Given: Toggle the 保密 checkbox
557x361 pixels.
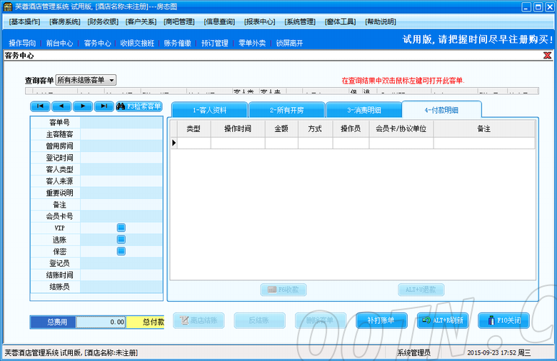Looking at the screenshot, I should click(x=121, y=251).
